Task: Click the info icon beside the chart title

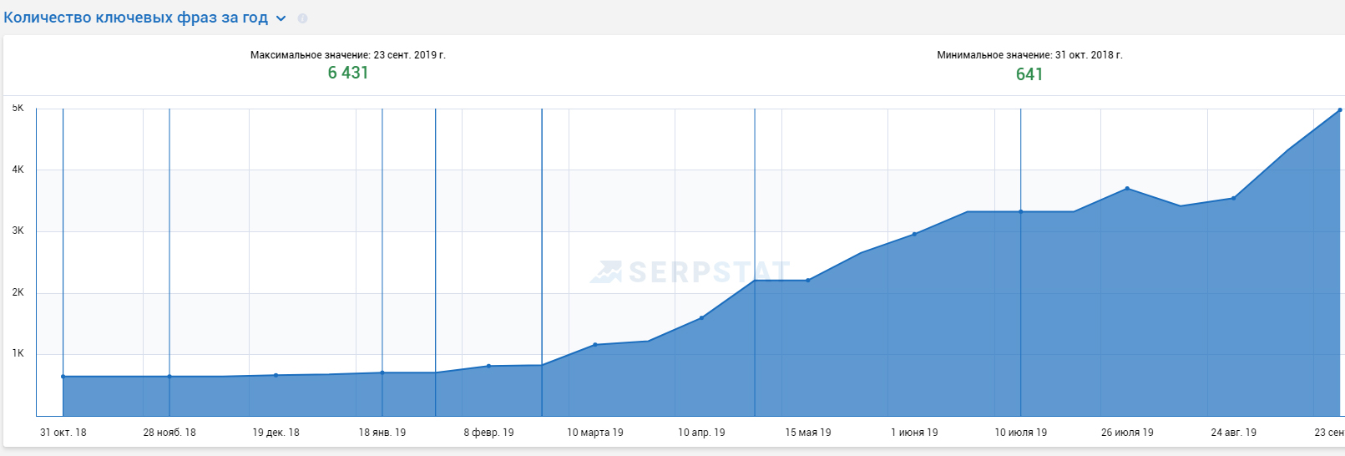Action: tap(303, 18)
